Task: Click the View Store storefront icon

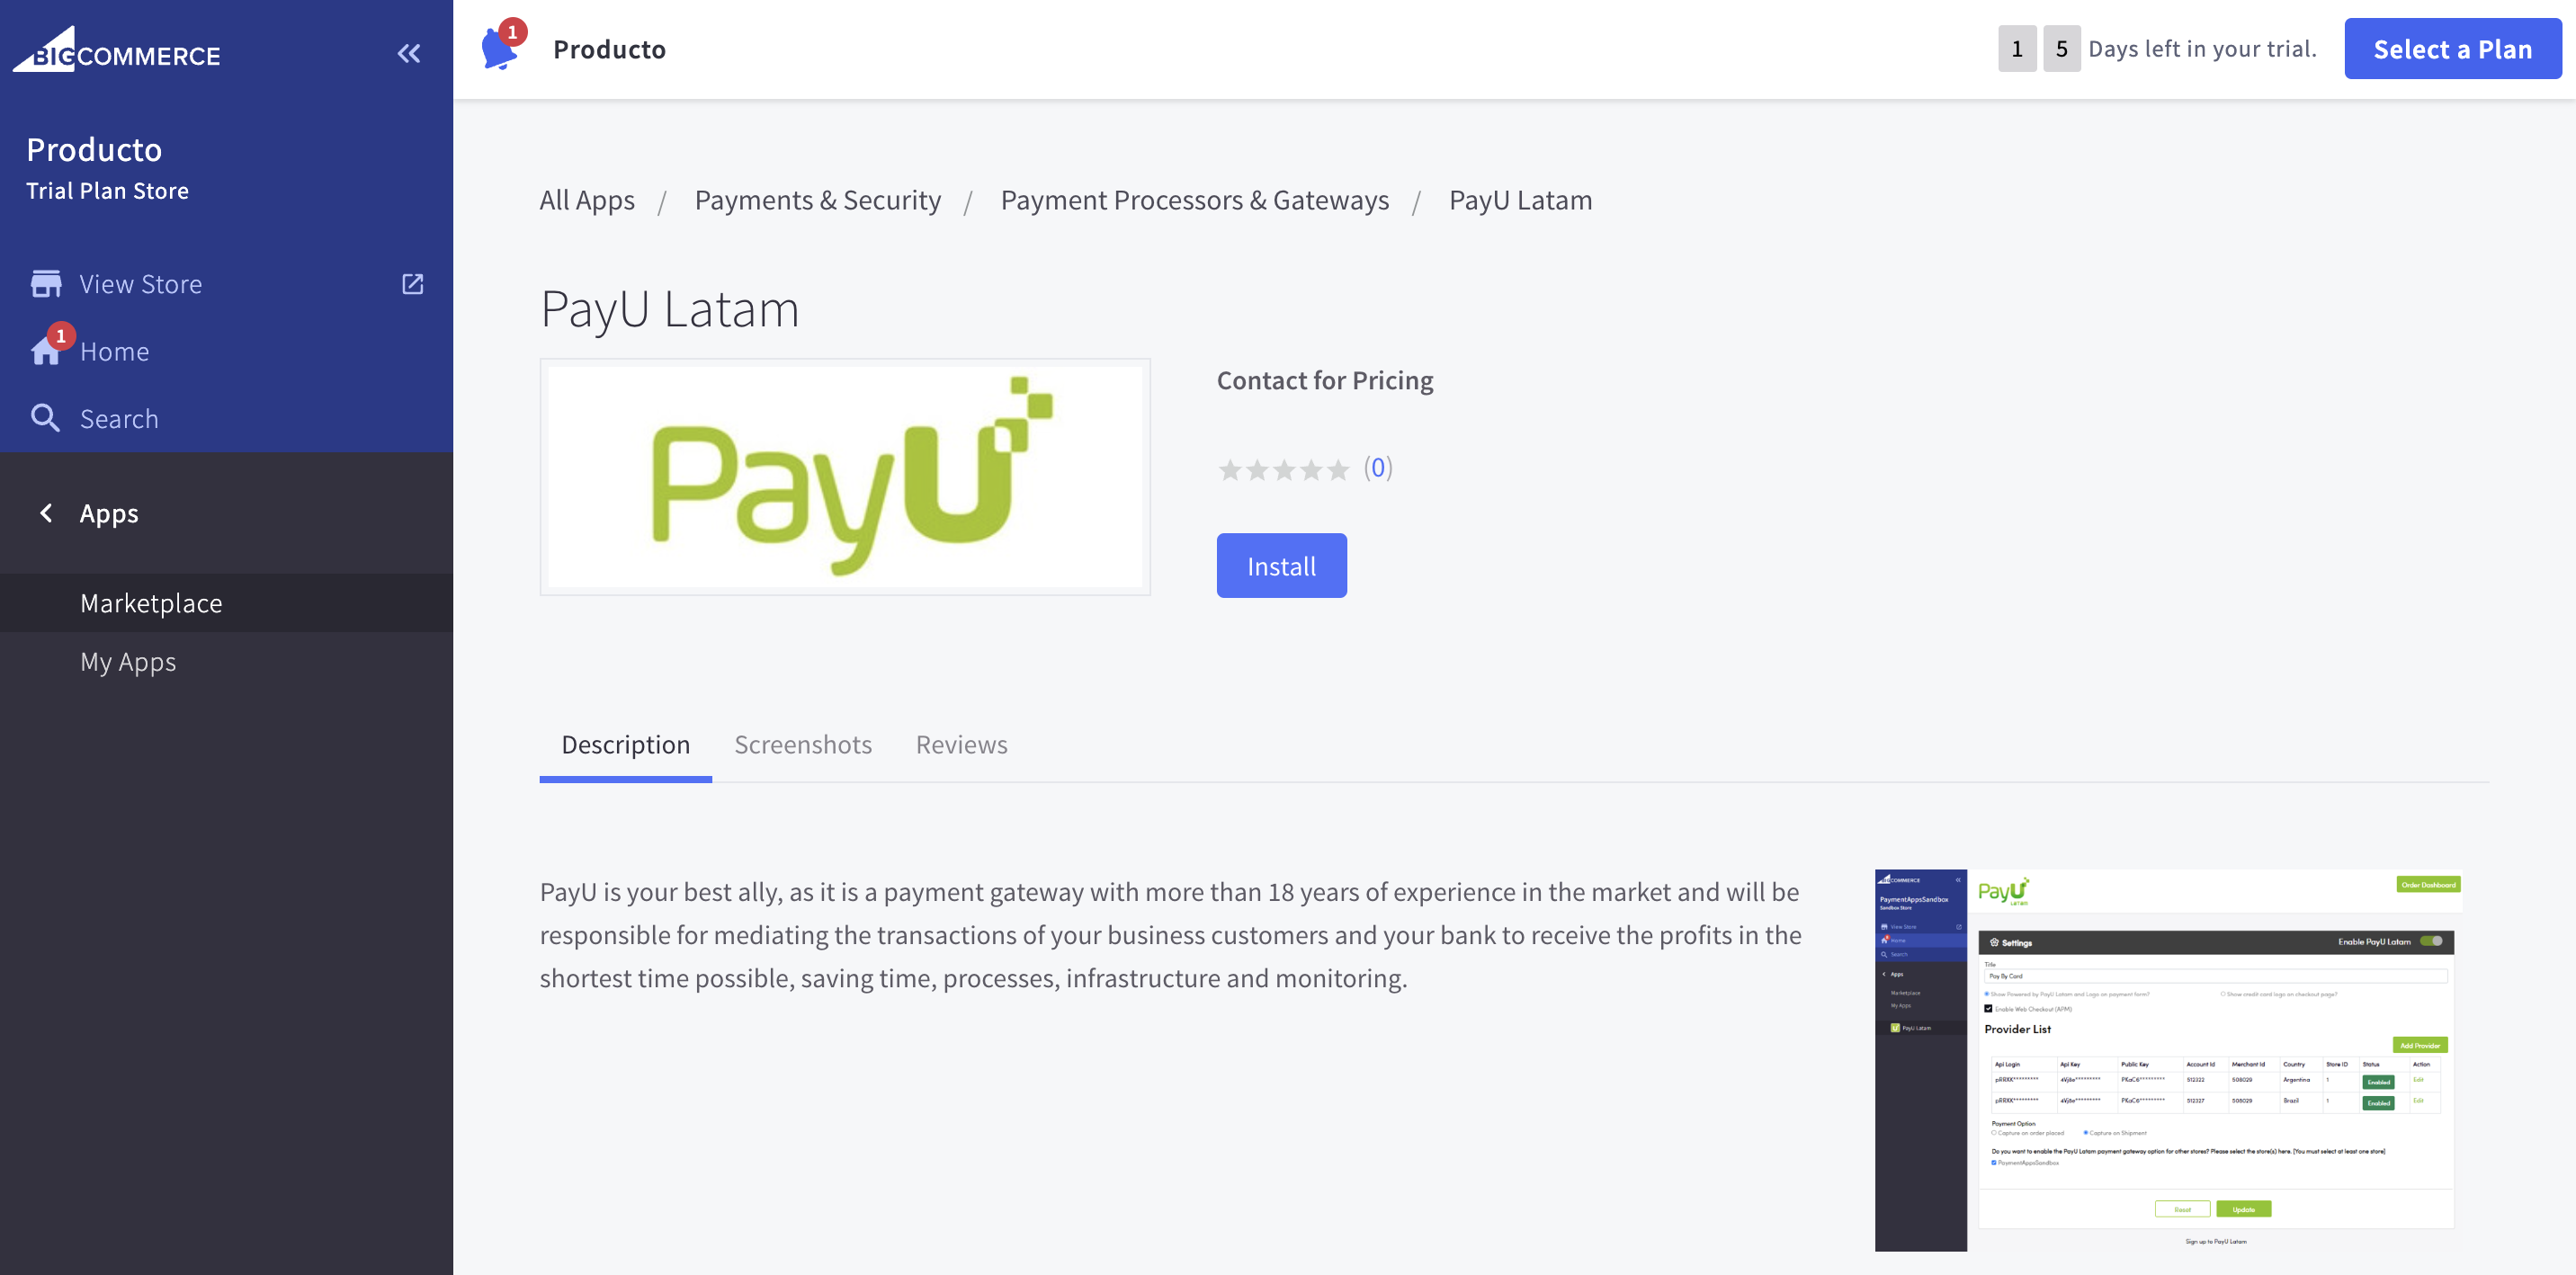Action: (46, 284)
